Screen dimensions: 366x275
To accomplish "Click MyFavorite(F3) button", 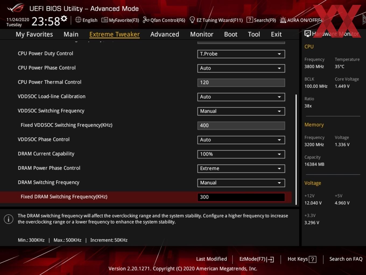I will coord(120,20).
